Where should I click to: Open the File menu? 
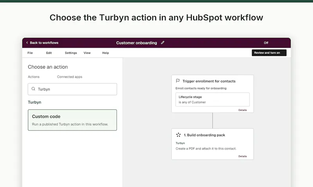[x=30, y=53]
